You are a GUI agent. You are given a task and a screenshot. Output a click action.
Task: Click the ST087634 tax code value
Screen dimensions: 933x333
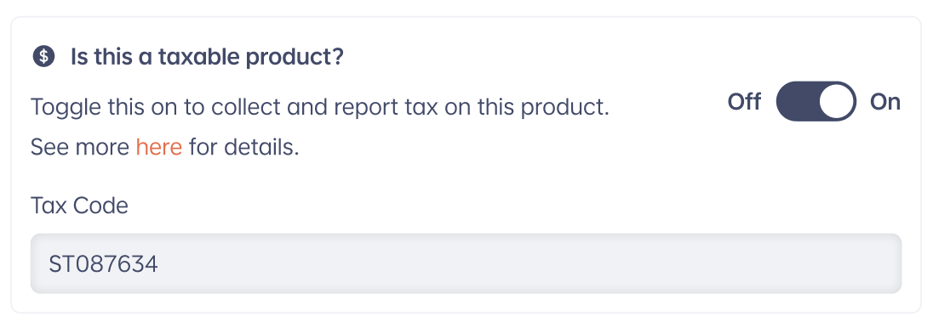coord(104,263)
